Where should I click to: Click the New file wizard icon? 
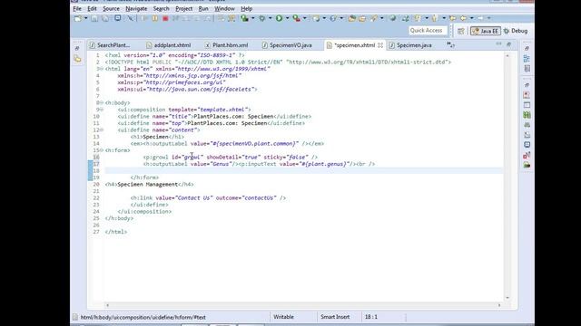tap(78, 18)
